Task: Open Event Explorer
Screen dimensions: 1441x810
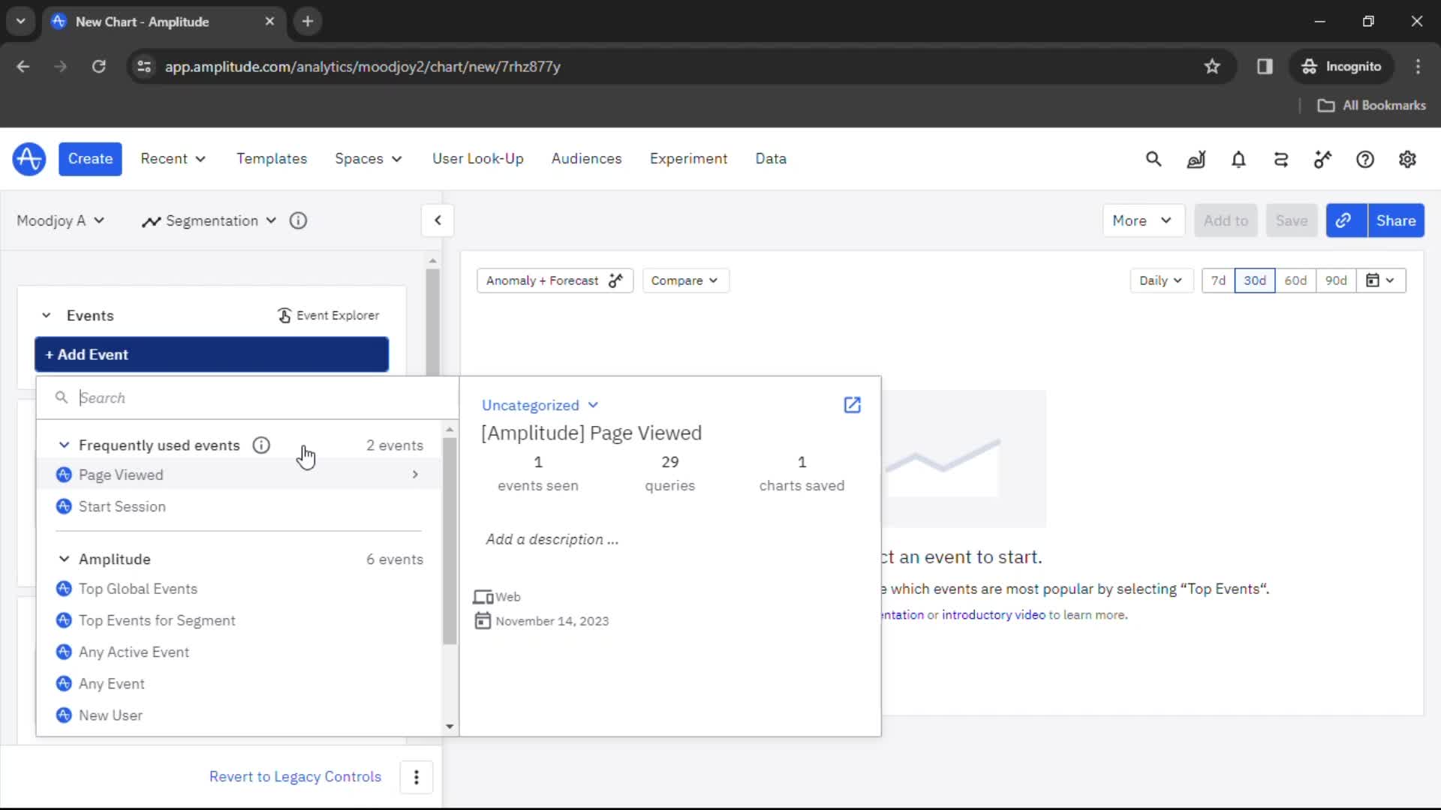Action: [x=329, y=316]
